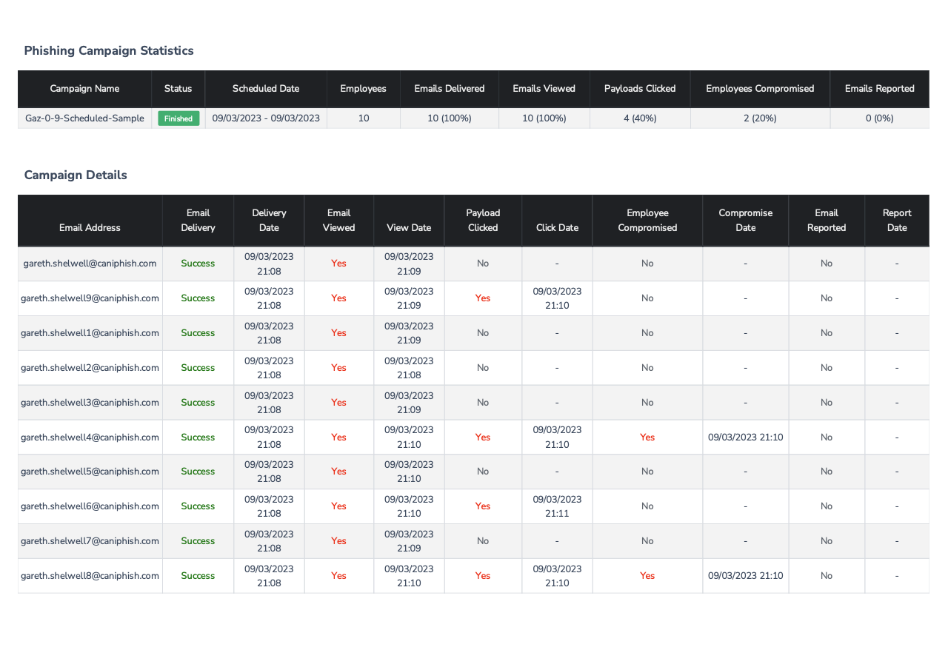Image resolution: width=948 pixels, height=667 pixels.
Task: Select gareth.shelwell4@caniphish.com in the details table
Action: pos(90,438)
